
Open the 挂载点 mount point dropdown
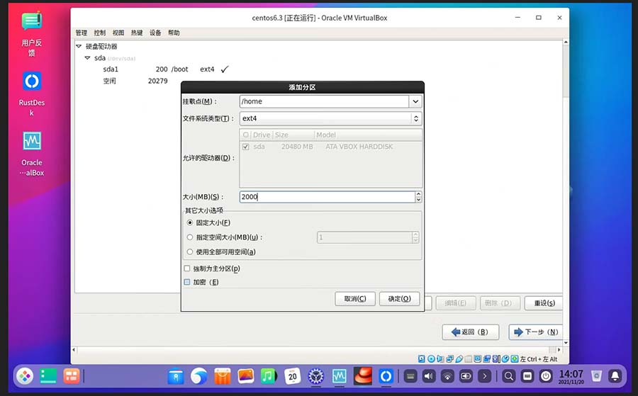415,101
